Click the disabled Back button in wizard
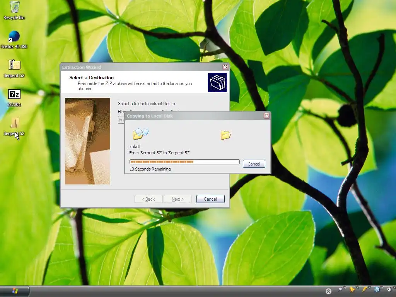The height and width of the screenshot is (297, 396). [148, 199]
